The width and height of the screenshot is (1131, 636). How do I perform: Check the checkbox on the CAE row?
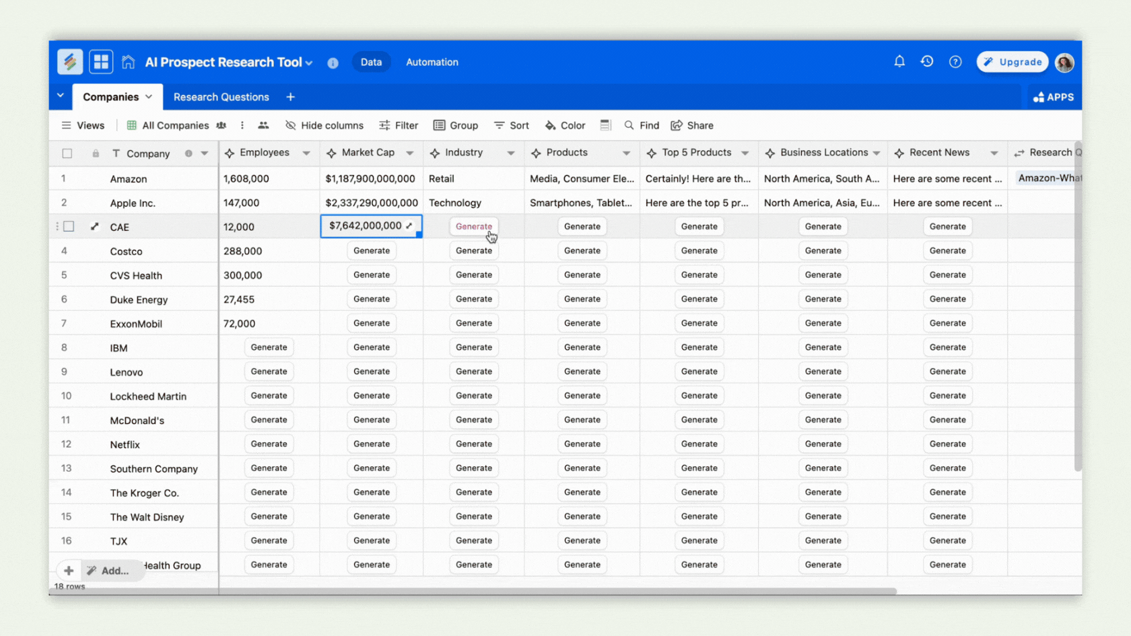click(x=69, y=226)
